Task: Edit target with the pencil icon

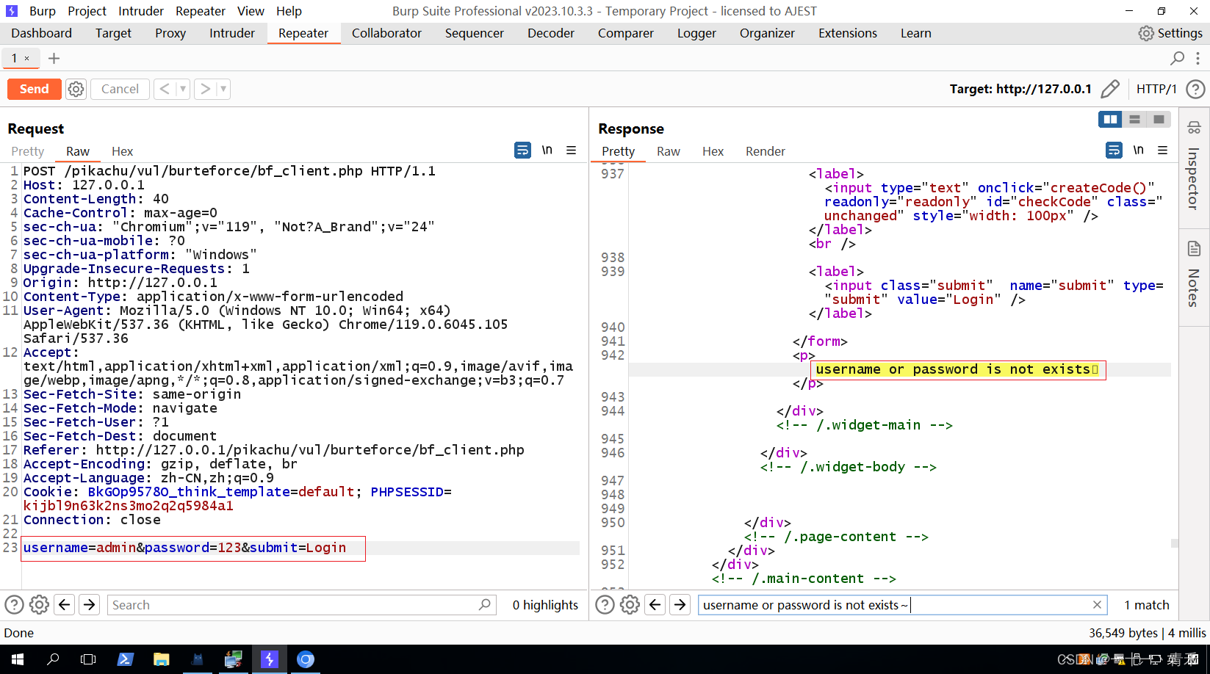Action: click(1110, 89)
